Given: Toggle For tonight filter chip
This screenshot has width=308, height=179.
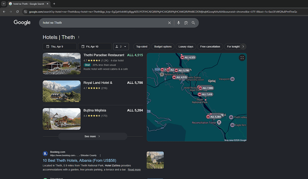Looking at the screenshot, I should point(233,47).
